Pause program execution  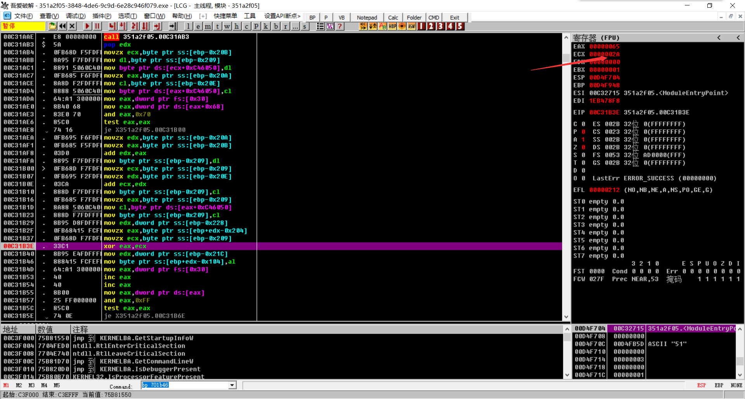[x=97, y=26]
